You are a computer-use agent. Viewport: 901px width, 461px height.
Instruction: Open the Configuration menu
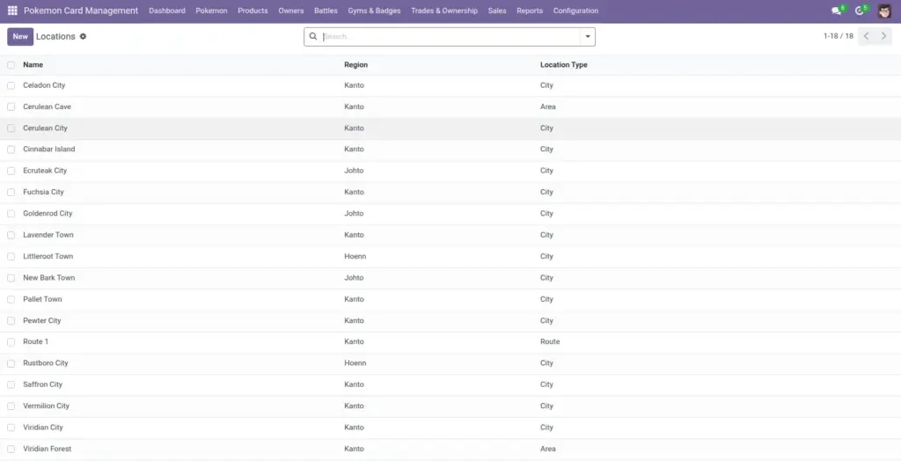(575, 11)
